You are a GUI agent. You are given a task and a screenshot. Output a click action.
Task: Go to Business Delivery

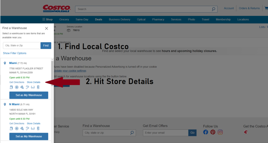119,19
